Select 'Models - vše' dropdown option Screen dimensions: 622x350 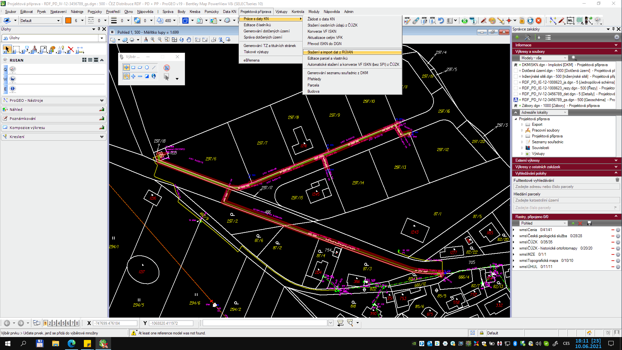(x=543, y=58)
